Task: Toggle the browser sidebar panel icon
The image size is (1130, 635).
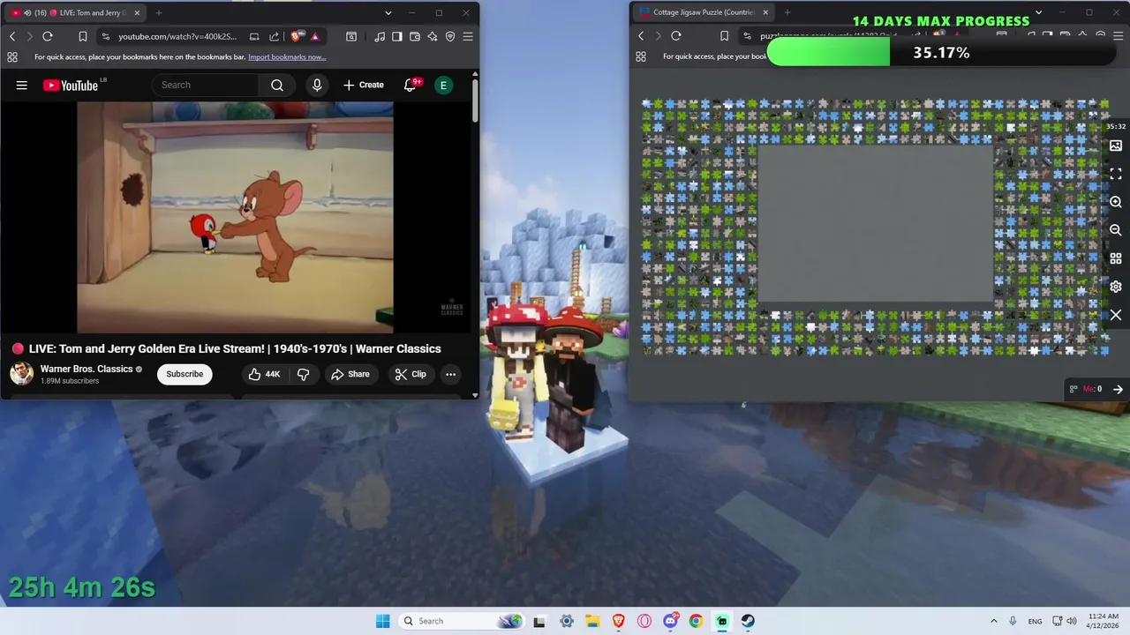Action: (x=397, y=36)
